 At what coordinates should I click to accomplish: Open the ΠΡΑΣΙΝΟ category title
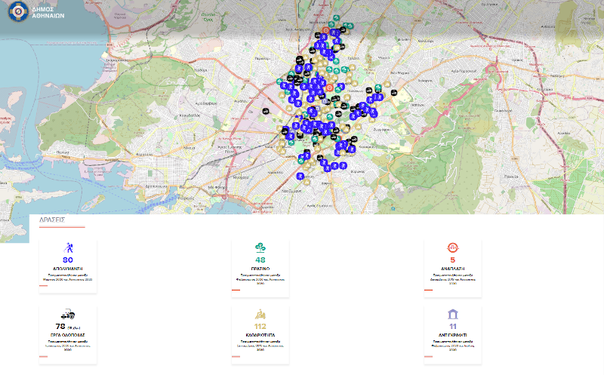click(x=260, y=268)
